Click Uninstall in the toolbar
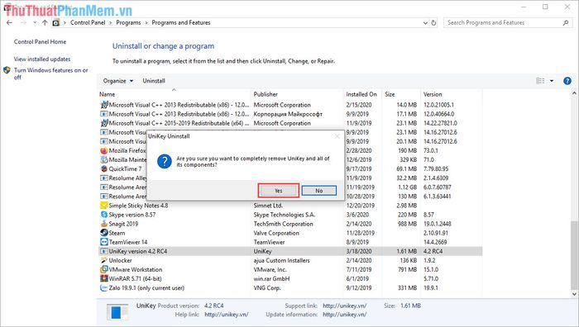Screen dimensions: 579x327 [154, 81]
